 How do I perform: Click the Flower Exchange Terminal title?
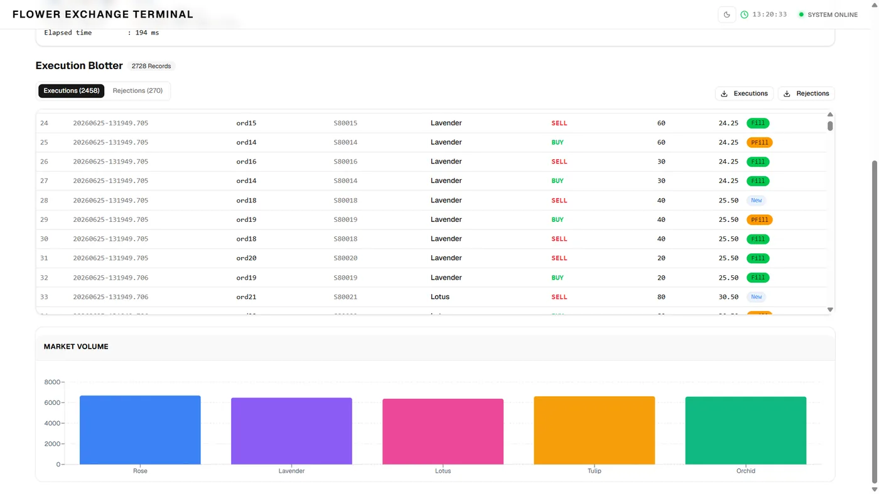click(x=103, y=14)
